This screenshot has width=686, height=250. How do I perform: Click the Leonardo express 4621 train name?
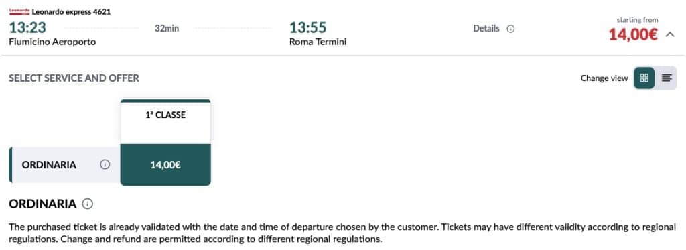pos(71,12)
